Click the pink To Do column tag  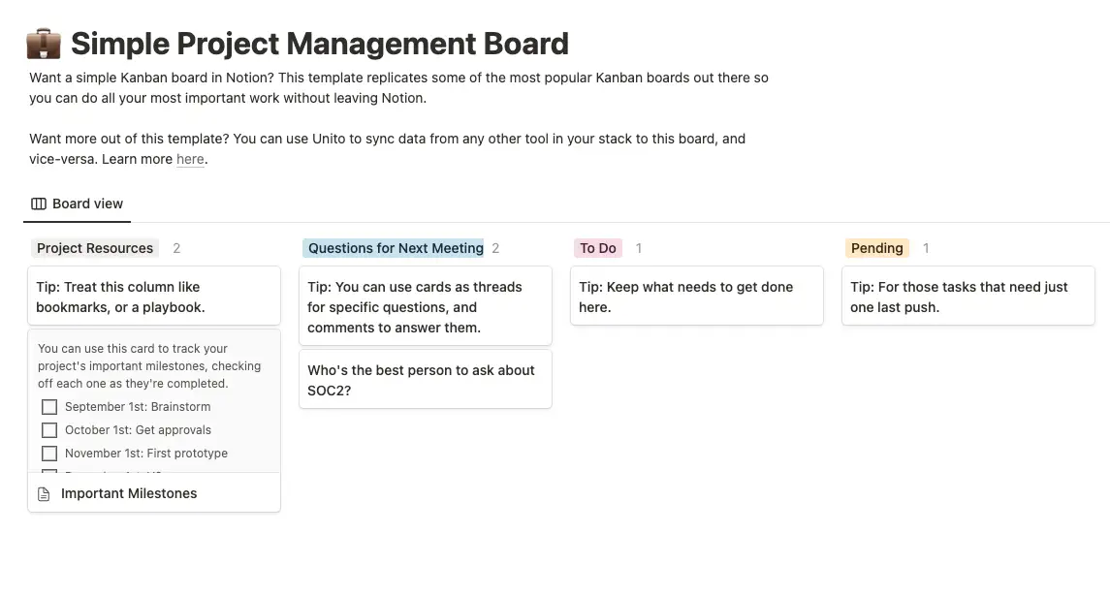point(598,248)
